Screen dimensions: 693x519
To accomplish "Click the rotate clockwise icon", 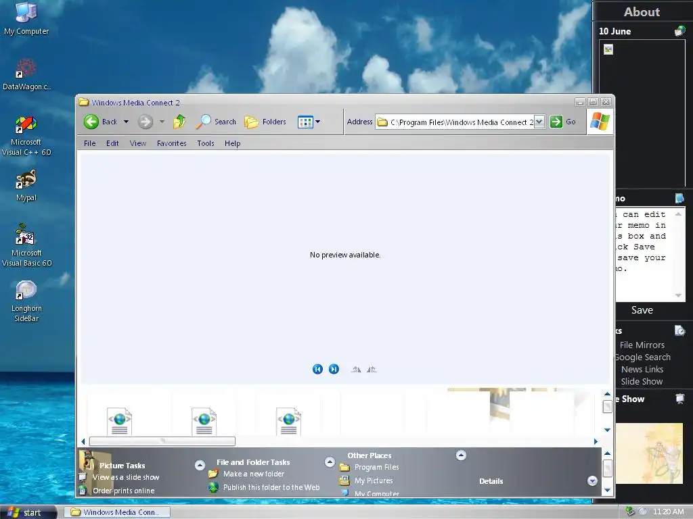I will tap(356, 370).
